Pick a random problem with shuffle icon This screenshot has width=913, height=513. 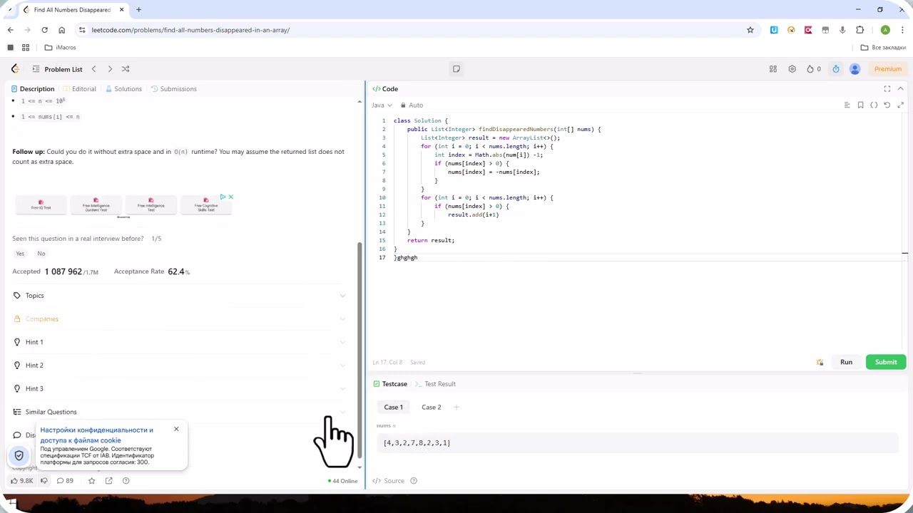[x=126, y=69]
